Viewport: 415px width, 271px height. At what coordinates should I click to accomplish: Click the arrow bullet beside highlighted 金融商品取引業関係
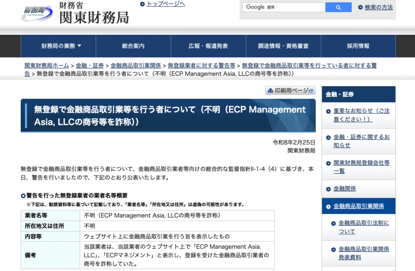tap(328, 207)
